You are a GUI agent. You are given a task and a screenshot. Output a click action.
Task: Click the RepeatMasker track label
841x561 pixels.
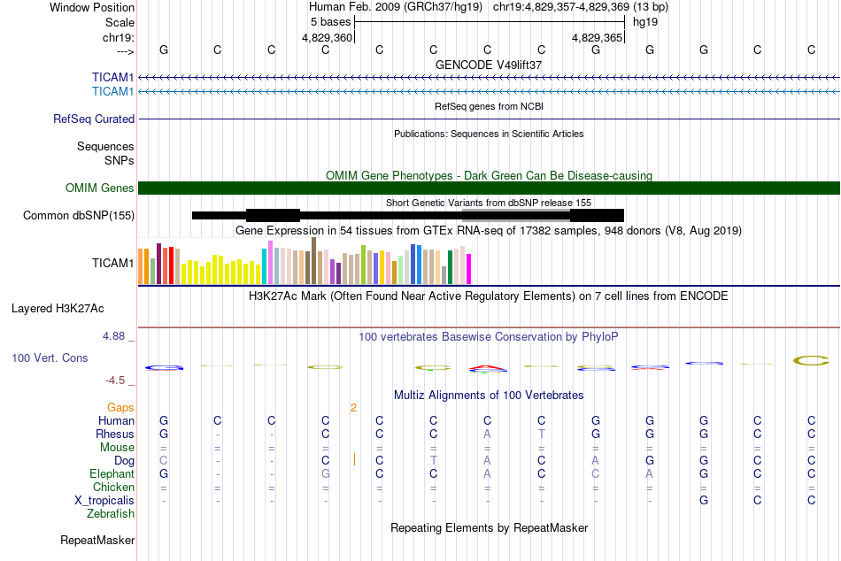pyautogui.click(x=97, y=540)
